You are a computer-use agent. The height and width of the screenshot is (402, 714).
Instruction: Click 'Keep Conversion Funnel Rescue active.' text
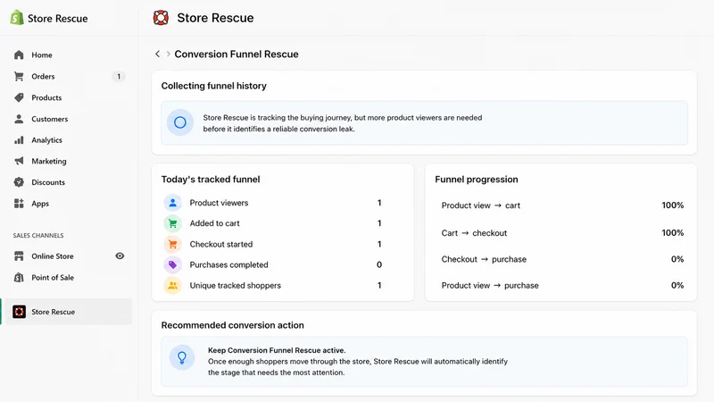tap(277, 350)
